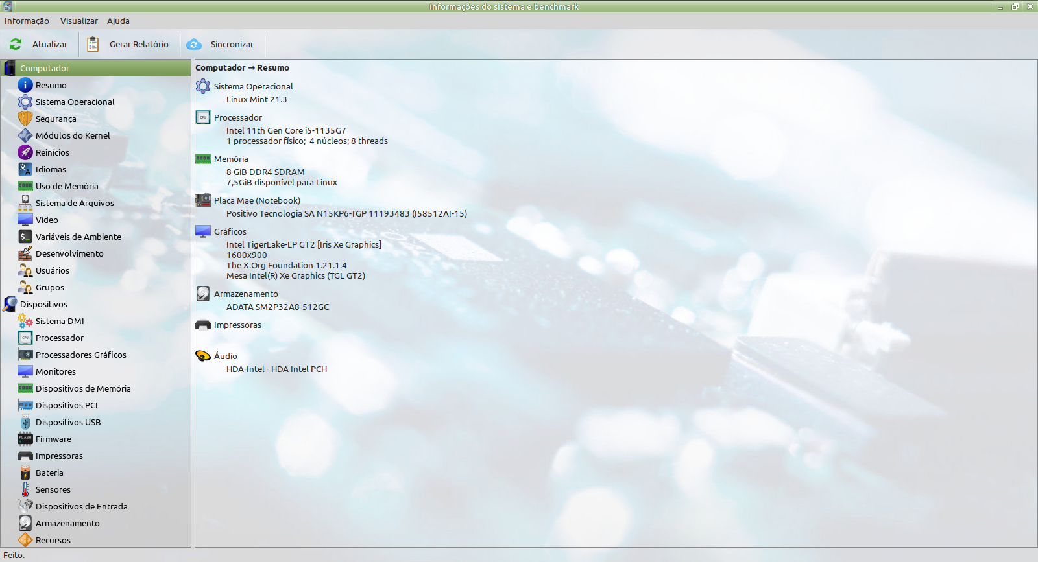
Task: Click the Processador entry in summary panel
Action: pyautogui.click(x=238, y=117)
